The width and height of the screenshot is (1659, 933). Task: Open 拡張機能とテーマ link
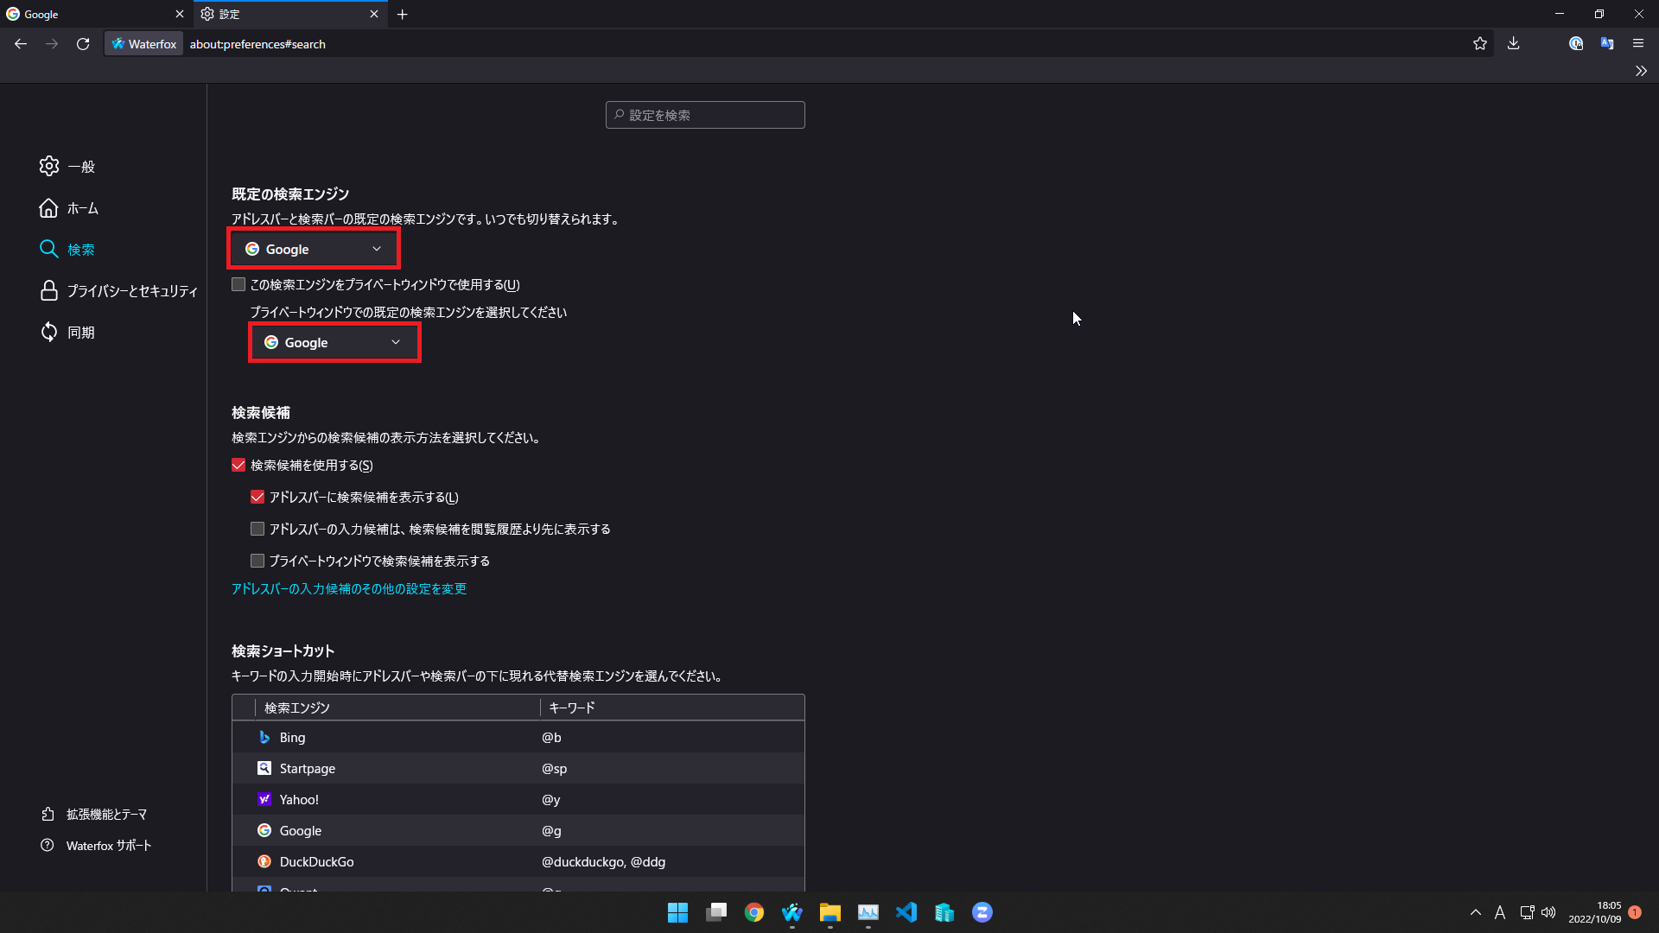pyautogui.click(x=94, y=815)
